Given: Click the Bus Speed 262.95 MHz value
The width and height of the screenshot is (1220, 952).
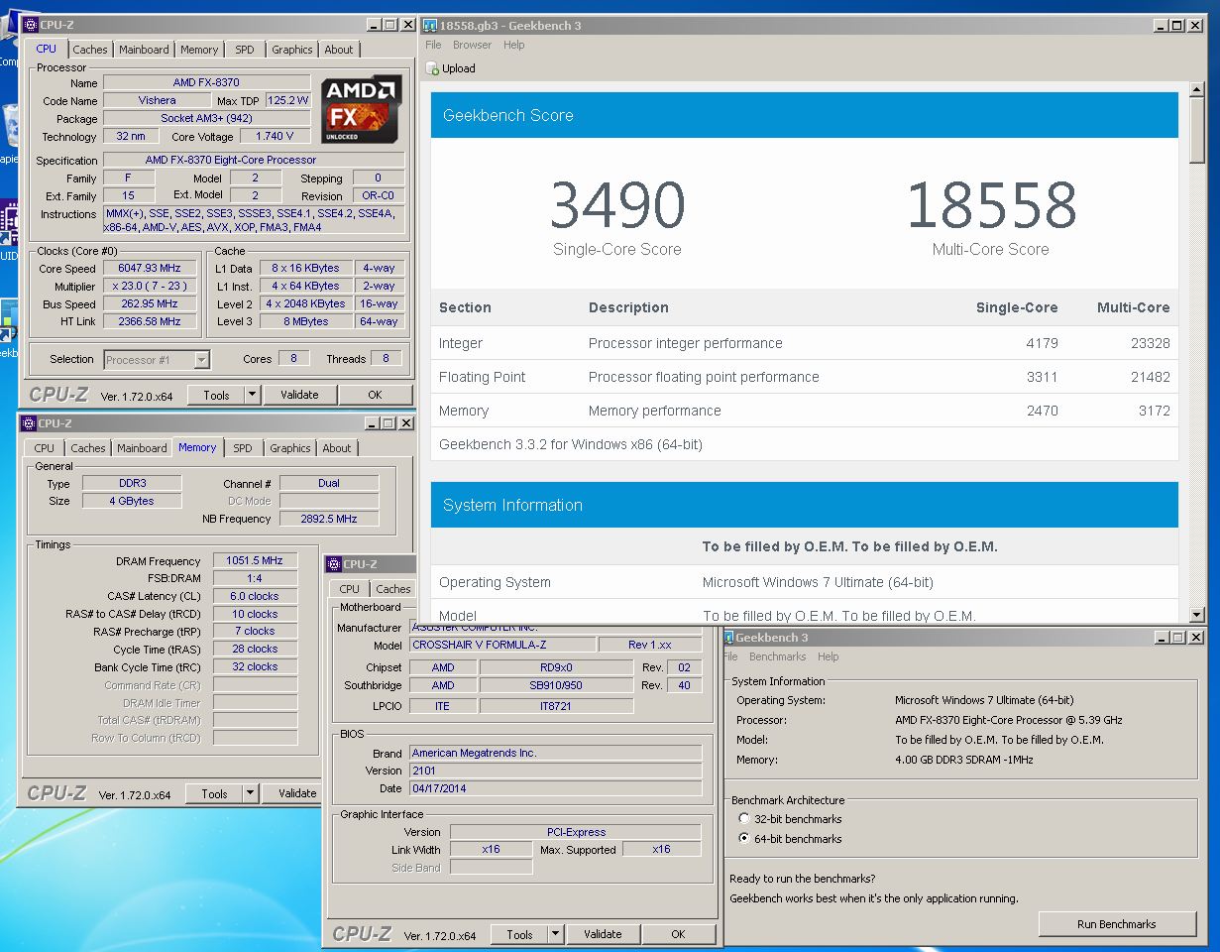Looking at the screenshot, I should [x=149, y=303].
